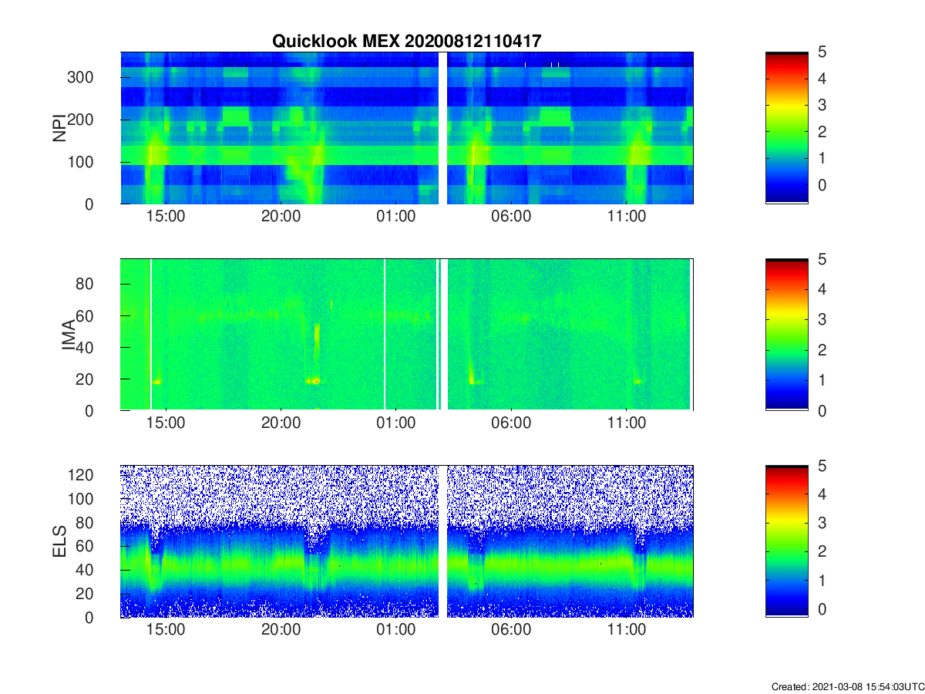Click the 5 label on NPI colorbar

pos(822,52)
